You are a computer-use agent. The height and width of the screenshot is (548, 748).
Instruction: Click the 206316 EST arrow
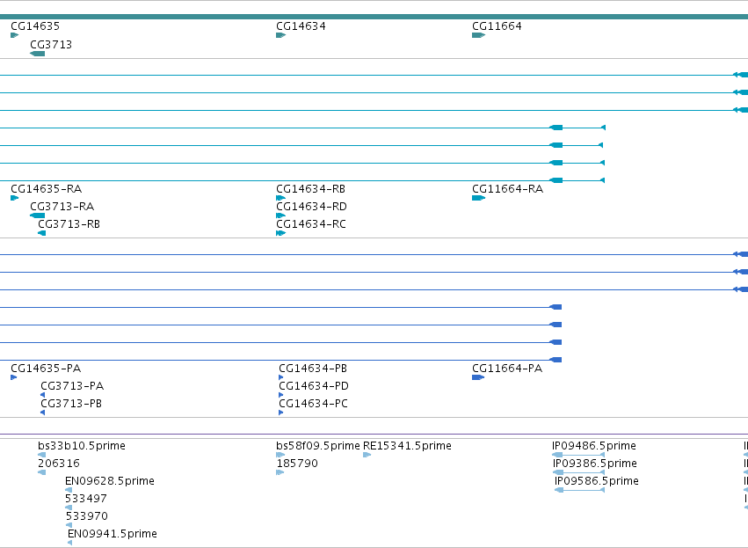[x=41, y=472]
